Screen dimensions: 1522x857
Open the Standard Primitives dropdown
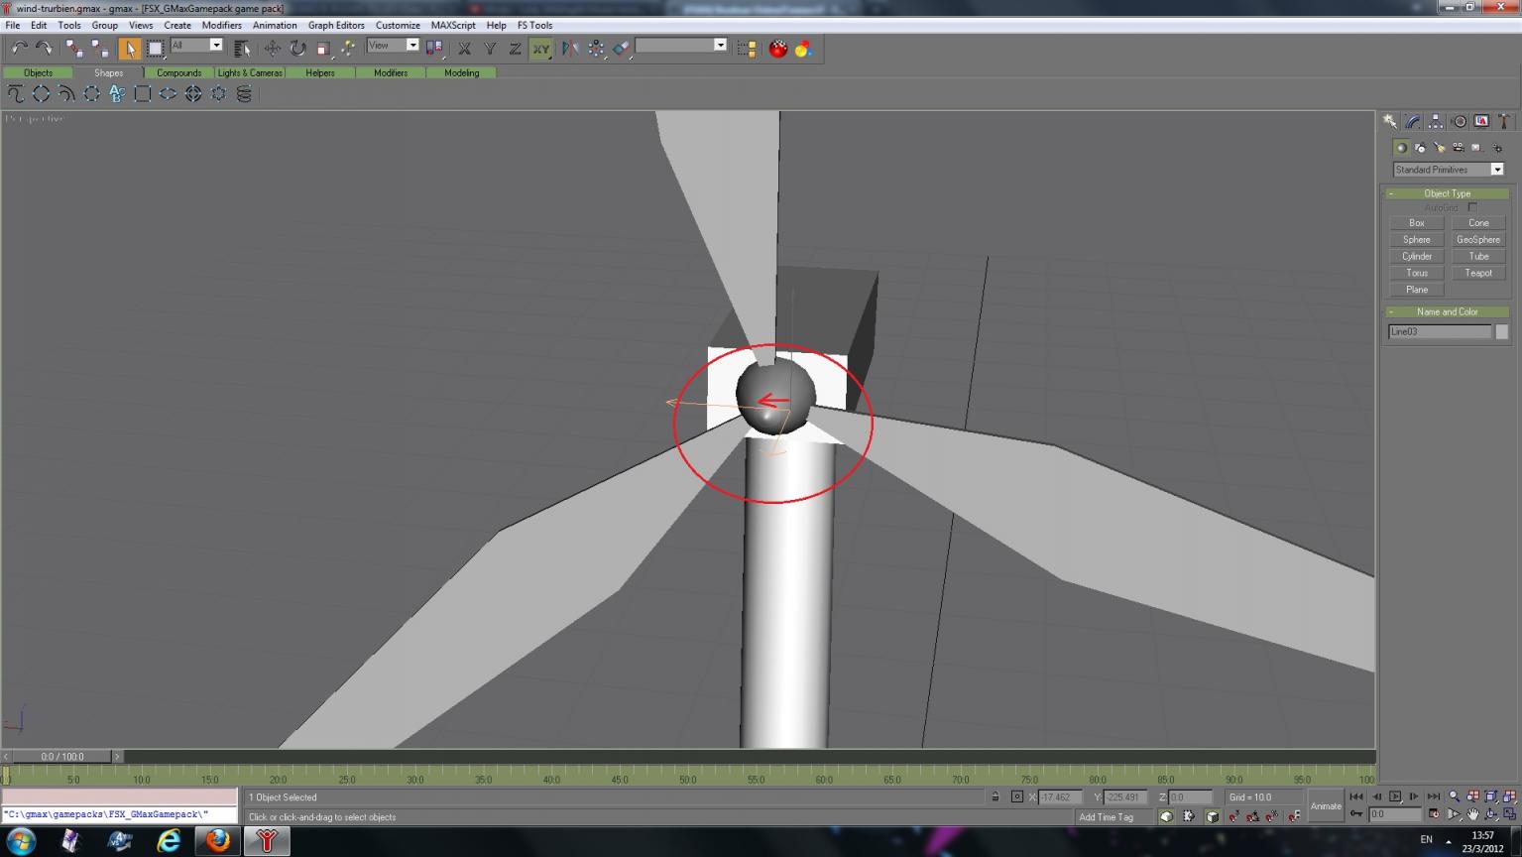tap(1448, 170)
